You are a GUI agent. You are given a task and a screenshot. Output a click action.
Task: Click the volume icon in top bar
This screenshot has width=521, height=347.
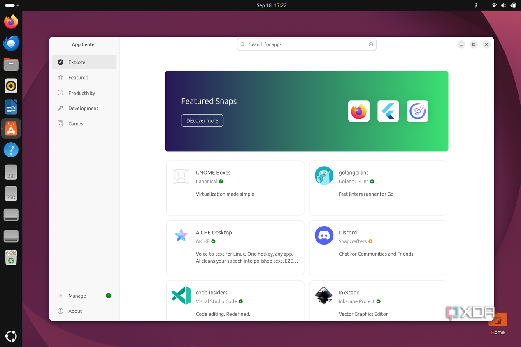(503, 5)
